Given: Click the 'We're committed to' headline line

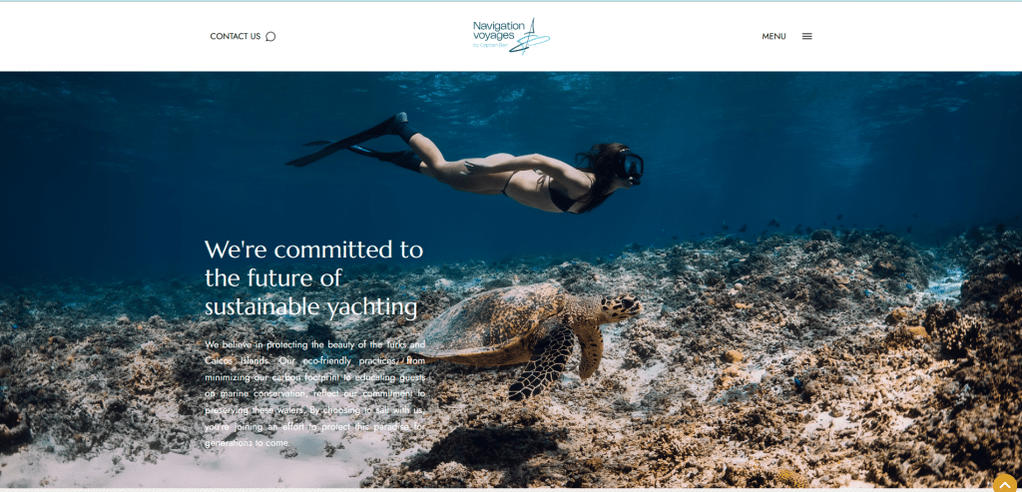Looking at the screenshot, I should [314, 248].
